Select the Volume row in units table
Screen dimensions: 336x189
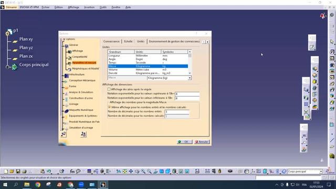148,70
